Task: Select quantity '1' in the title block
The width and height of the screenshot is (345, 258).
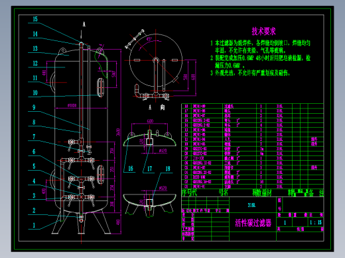Action: (285, 222)
